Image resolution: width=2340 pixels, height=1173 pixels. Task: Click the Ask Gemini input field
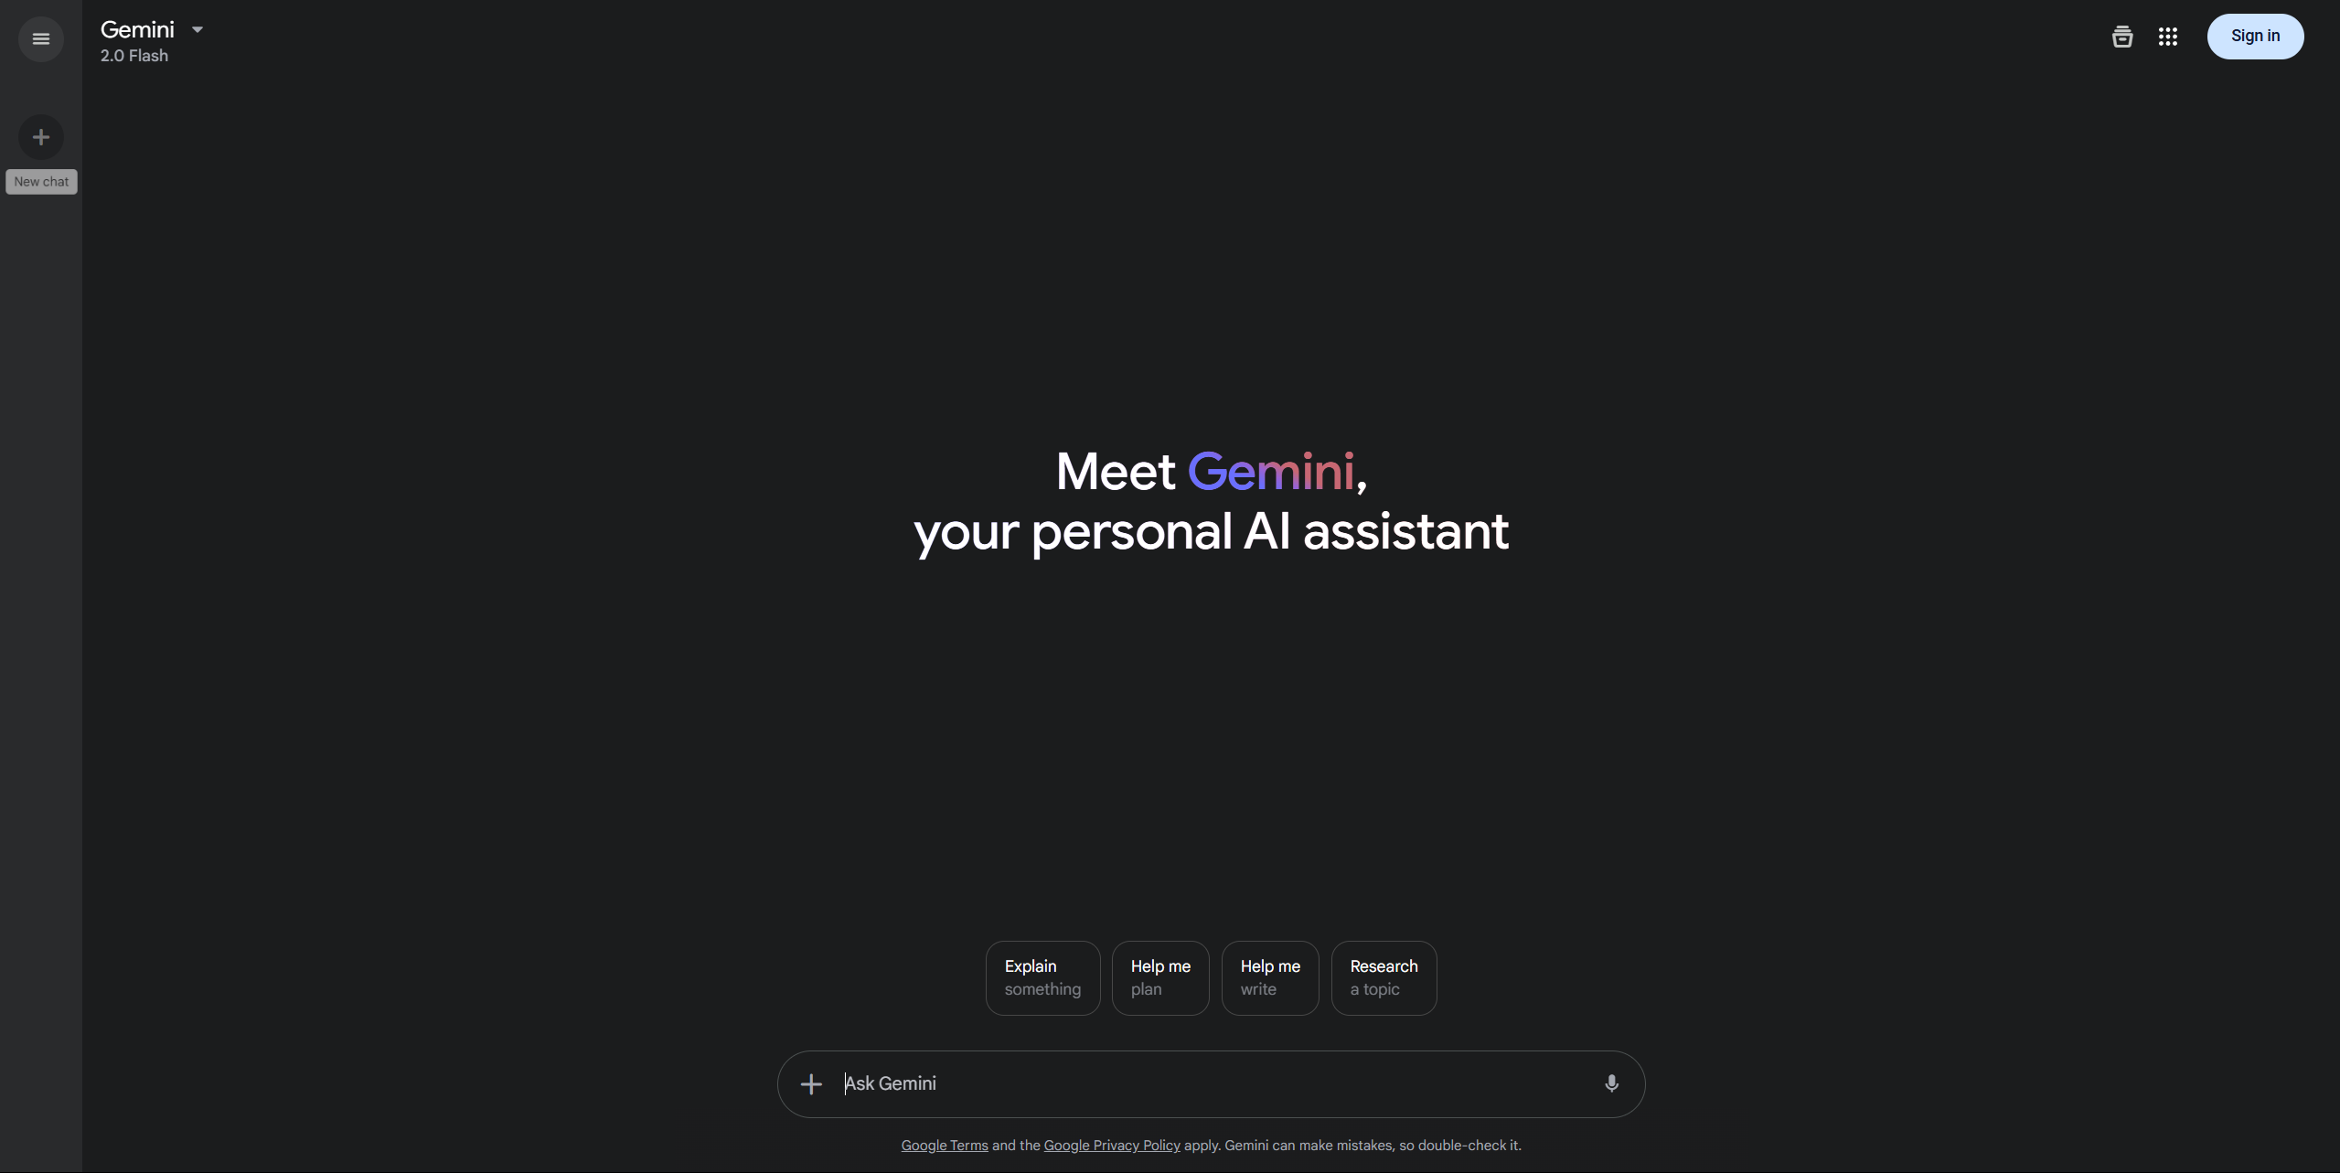[x=1211, y=1083]
